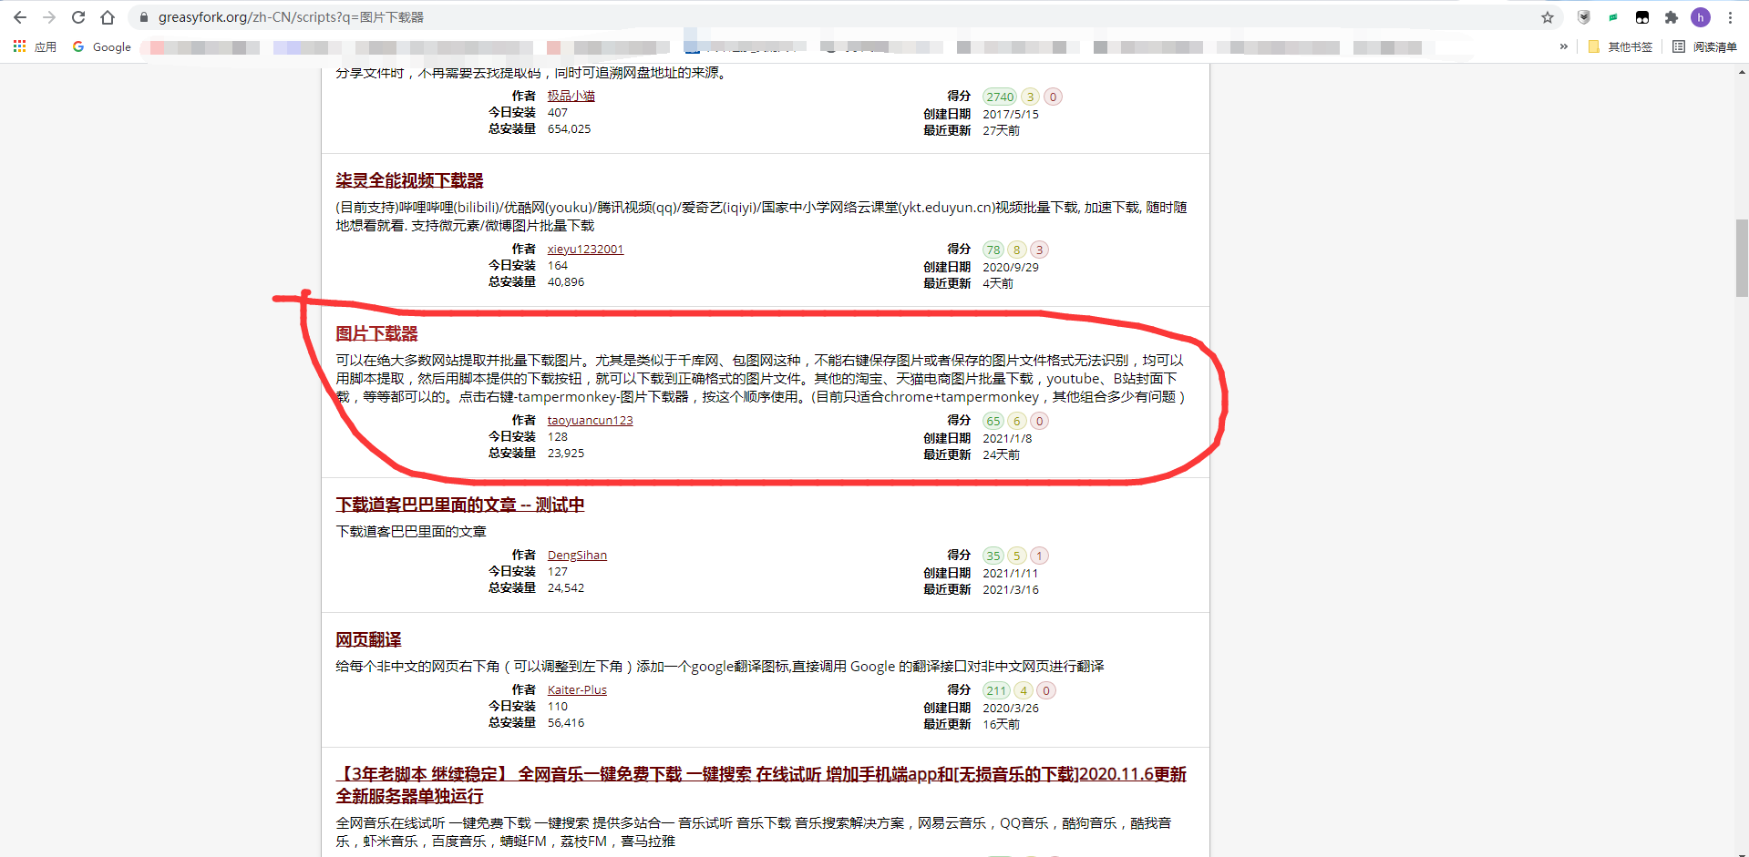The image size is (1749, 857).
Task: Click the vertical page scrollbar thumb
Action: [1742, 258]
